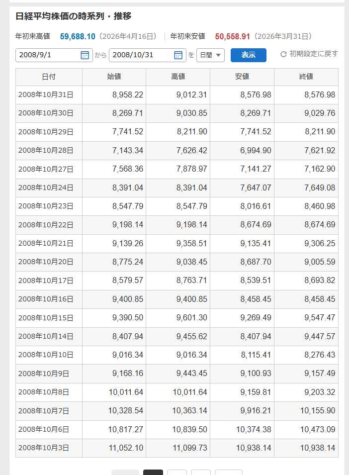Viewport: 349px width, 475px height.
Task: Open the start date calendar picker icon
Action: 85,55
